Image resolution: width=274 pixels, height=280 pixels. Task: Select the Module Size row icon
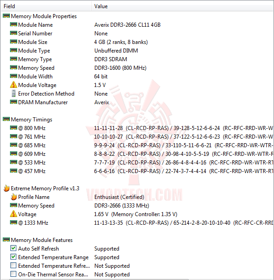point(14,42)
